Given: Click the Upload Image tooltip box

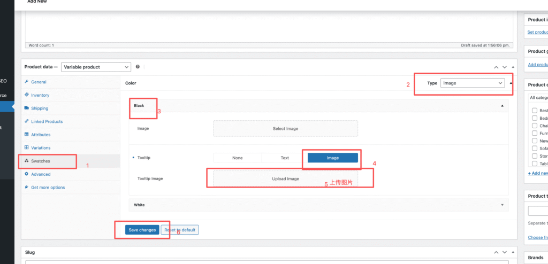Looking at the screenshot, I should point(285,178).
